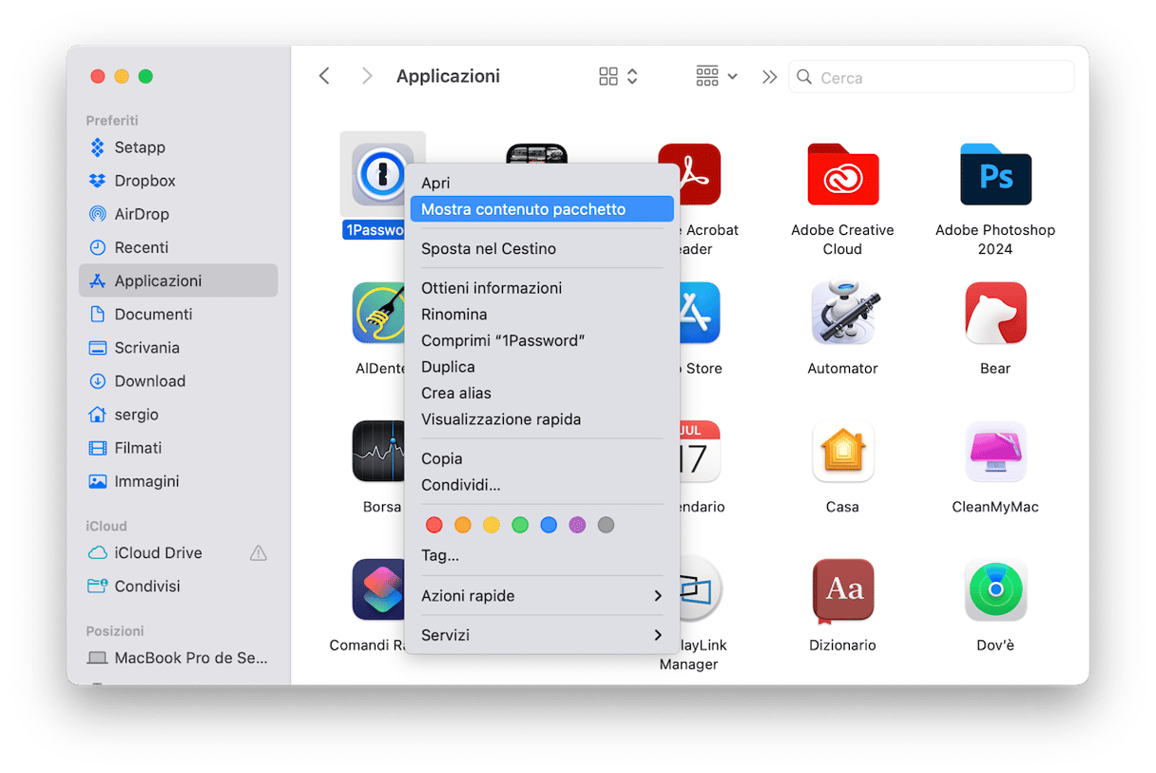
Task: Select the DisplayLink Manager icon
Action: [x=702, y=589]
